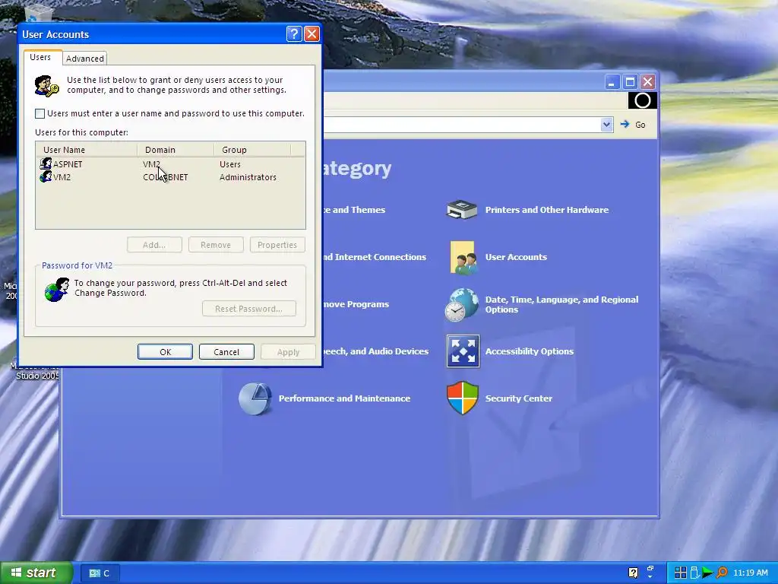Open the Accessibility Options icon
Image resolution: width=778 pixels, height=584 pixels.
463,351
